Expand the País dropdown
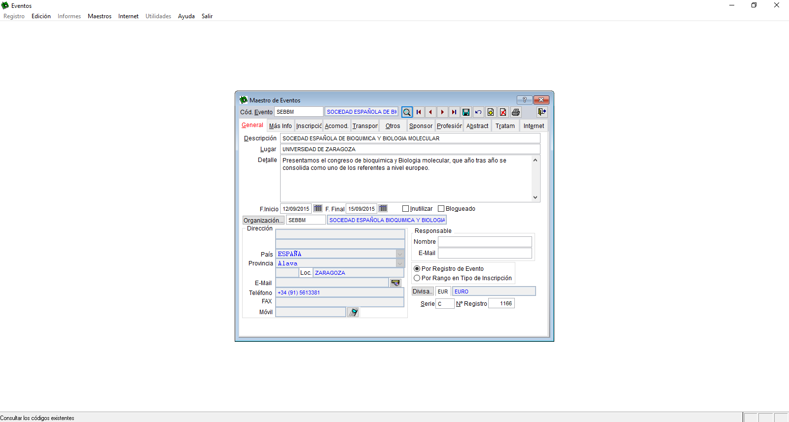 tap(400, 254)
